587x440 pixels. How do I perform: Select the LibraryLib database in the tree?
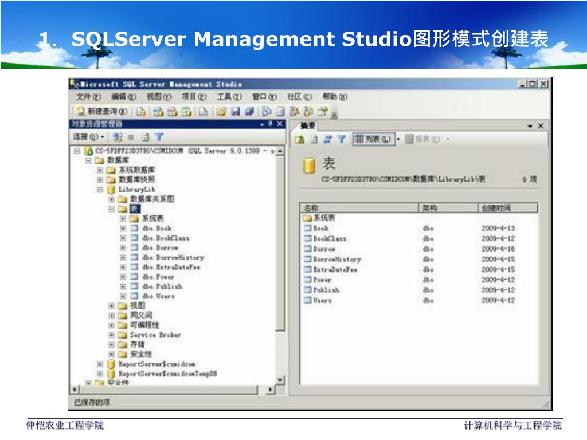136,190
